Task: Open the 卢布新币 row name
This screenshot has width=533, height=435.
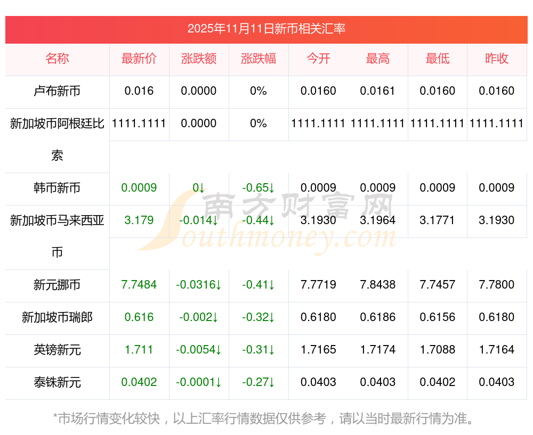Action: pos(57,91)
